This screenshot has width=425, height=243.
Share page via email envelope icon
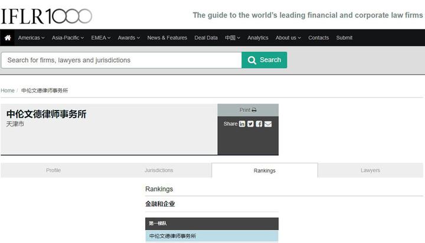(x=268, y=124)
